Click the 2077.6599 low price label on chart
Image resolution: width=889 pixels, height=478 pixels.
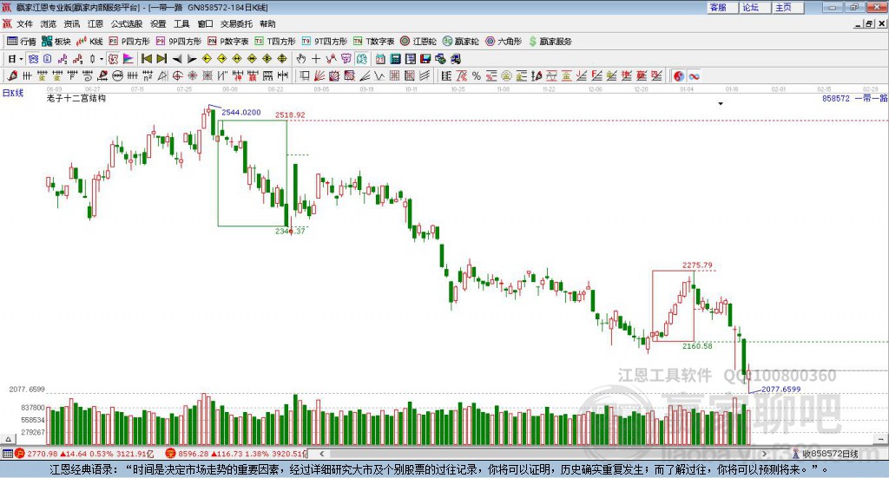tap(780, 390)
